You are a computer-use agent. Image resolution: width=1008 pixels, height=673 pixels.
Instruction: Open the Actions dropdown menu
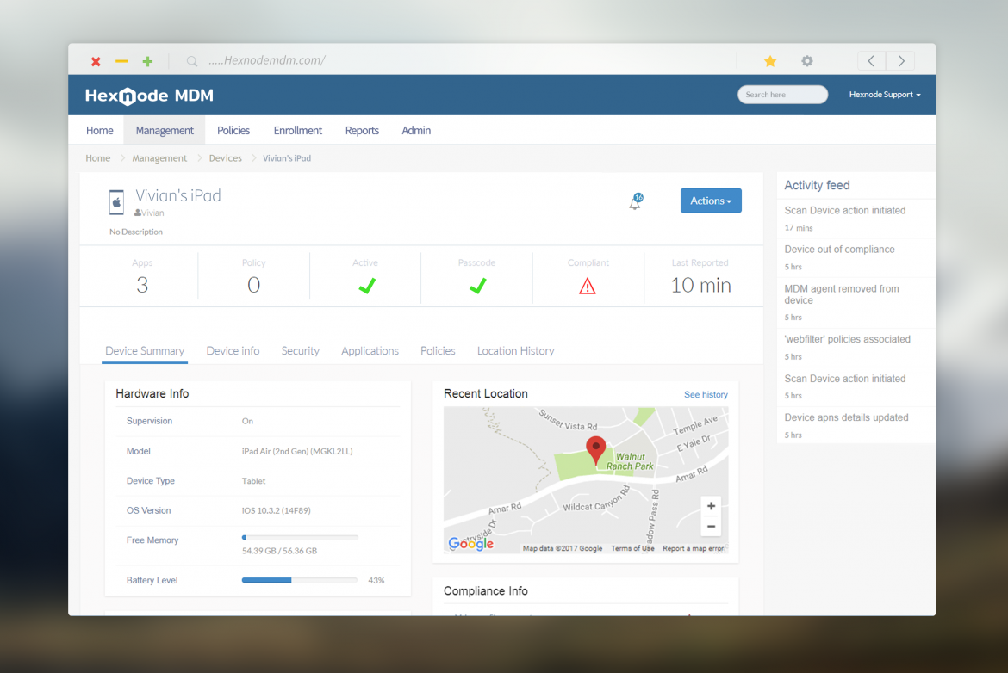pos(711,201)
